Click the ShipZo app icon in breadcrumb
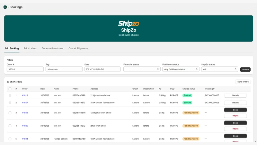This screenshot has width=257, height=145. point(5,7)
